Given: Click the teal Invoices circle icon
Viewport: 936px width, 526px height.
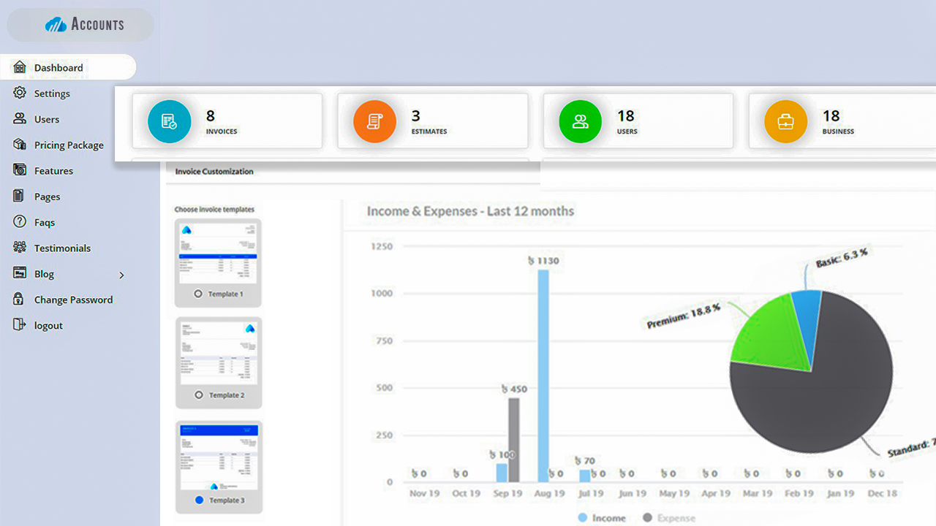Looking at the screenshot, I should click(169, 121).
